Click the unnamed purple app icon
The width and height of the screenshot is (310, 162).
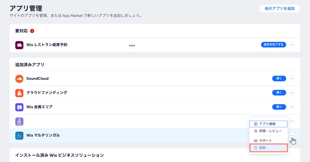pos(19,121)
